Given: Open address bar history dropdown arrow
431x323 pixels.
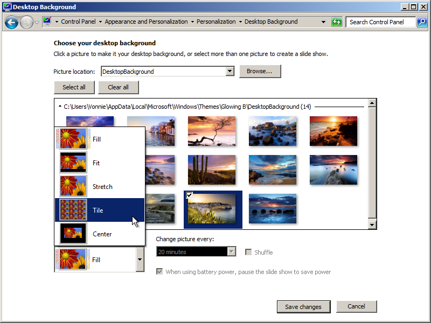Looking at the screenshot, I should pyautogui.click(x=324, y=22).
